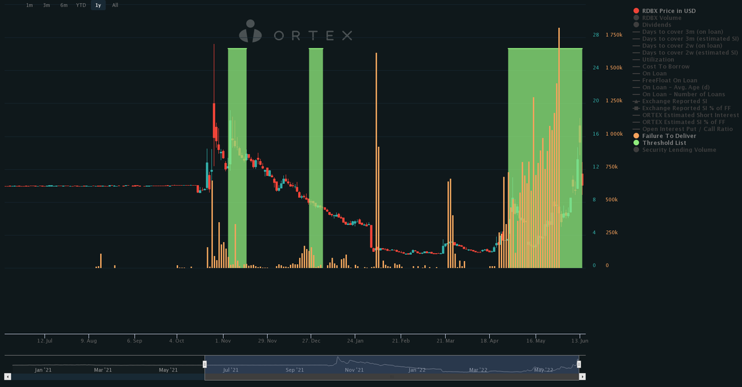Screen dimensions: 742x387
Task: Click the navigator horizontal scrollbar thumb
Action: coord(392,376)
